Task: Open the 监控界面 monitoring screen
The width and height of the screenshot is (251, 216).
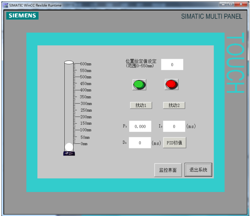Action: (x=168, y=170)
